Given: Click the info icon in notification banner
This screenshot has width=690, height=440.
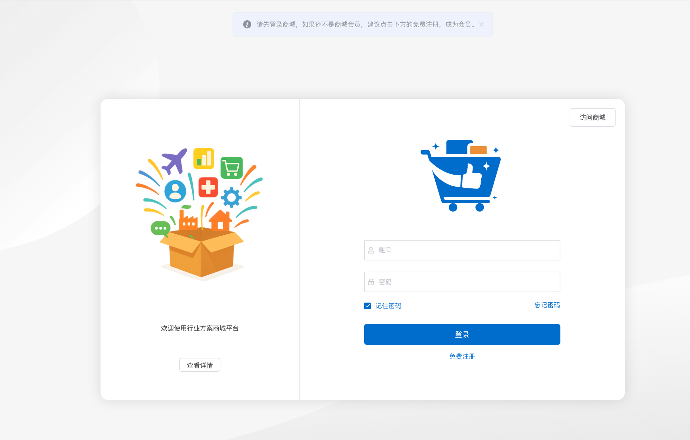Looking at the screenshot, I should tap(247, 24).
